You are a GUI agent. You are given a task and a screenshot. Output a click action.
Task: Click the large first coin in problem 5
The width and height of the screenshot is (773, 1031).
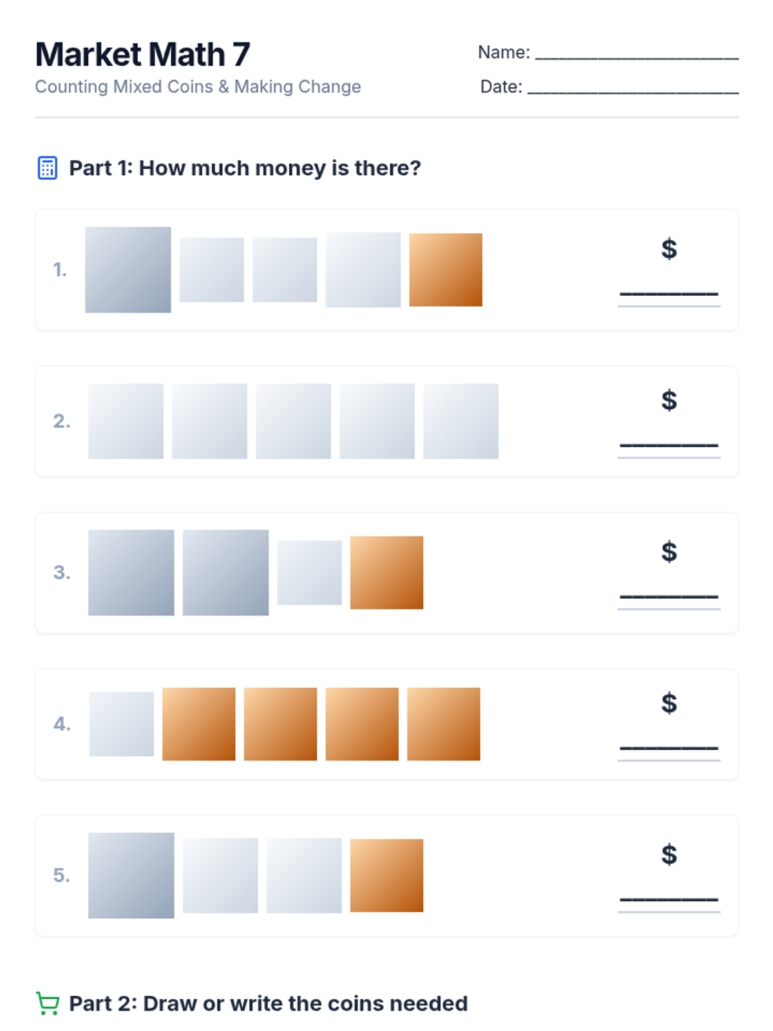[x=131, y=876]
